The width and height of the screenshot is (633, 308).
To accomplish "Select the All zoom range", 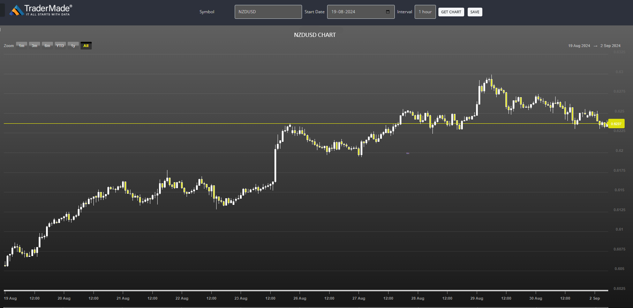I will pyautogui.click(x=86, y=46).
